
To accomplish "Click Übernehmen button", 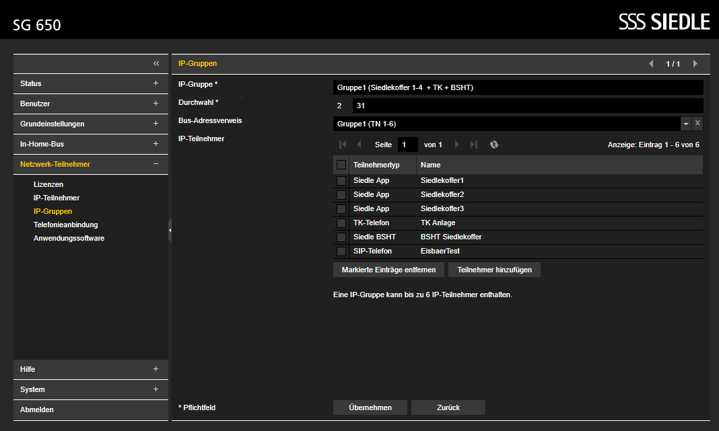I will 370,407.
